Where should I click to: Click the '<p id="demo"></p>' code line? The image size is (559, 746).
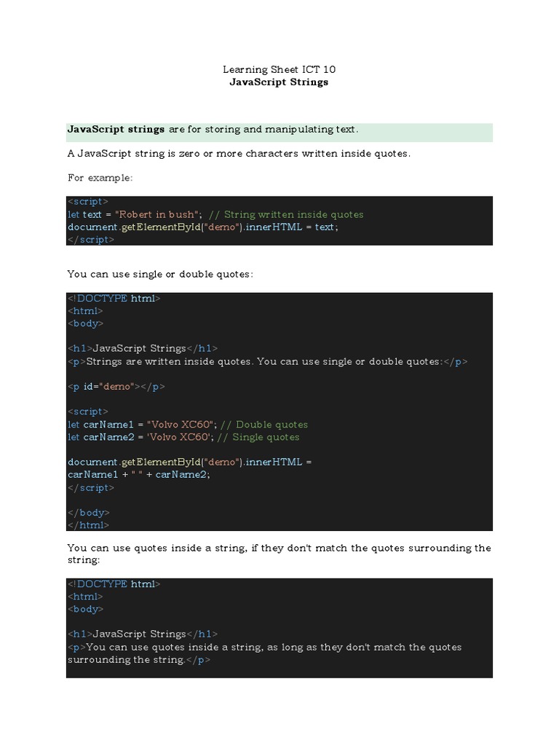(x=116, y=387)
